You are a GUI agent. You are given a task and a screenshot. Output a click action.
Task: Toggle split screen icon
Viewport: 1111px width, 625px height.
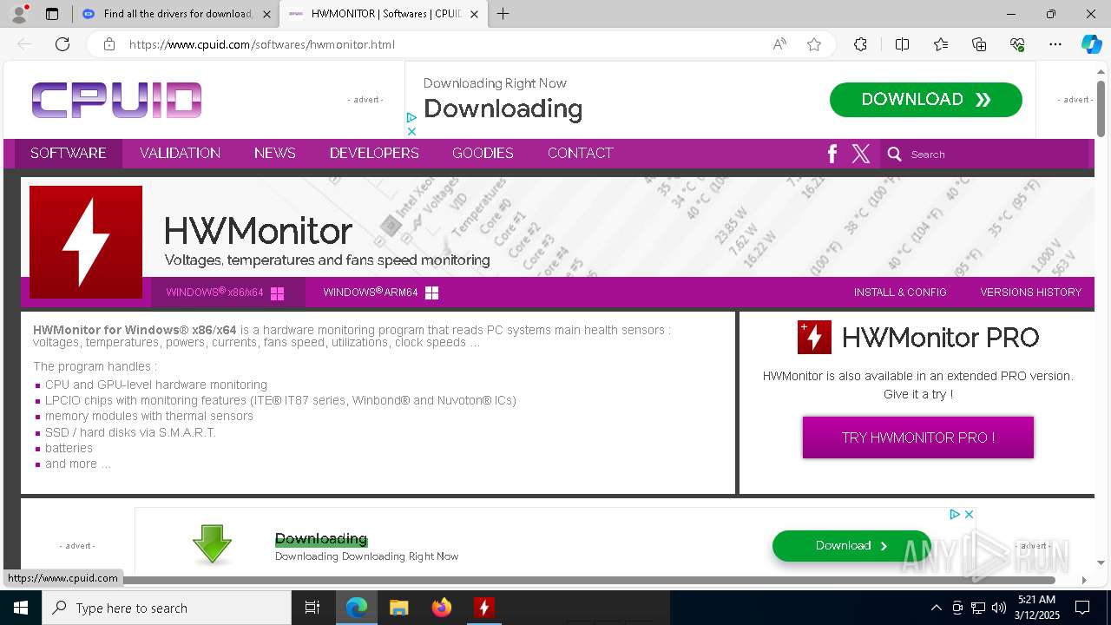(x=902, y=44)
